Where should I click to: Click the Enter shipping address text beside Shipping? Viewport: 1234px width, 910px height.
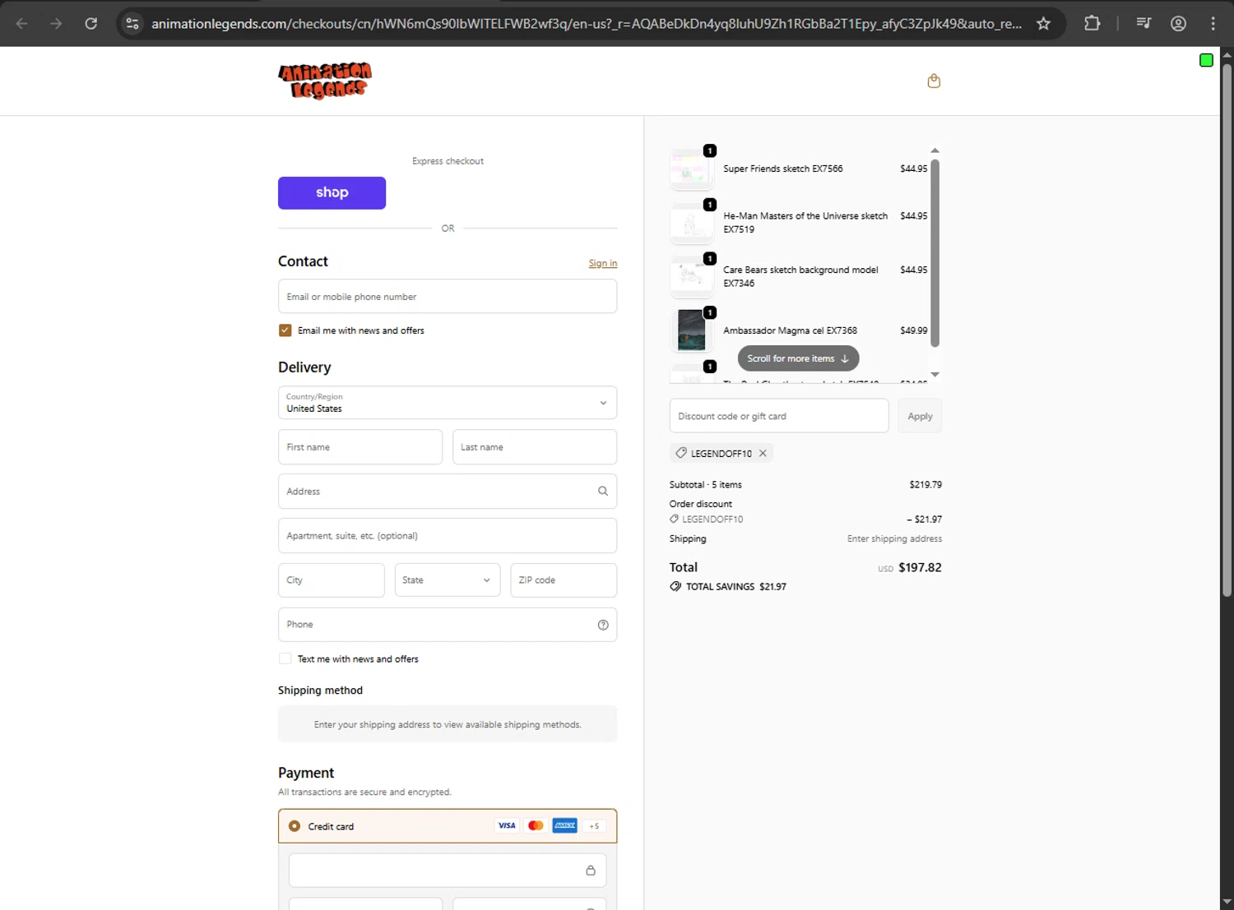(894, 538)
